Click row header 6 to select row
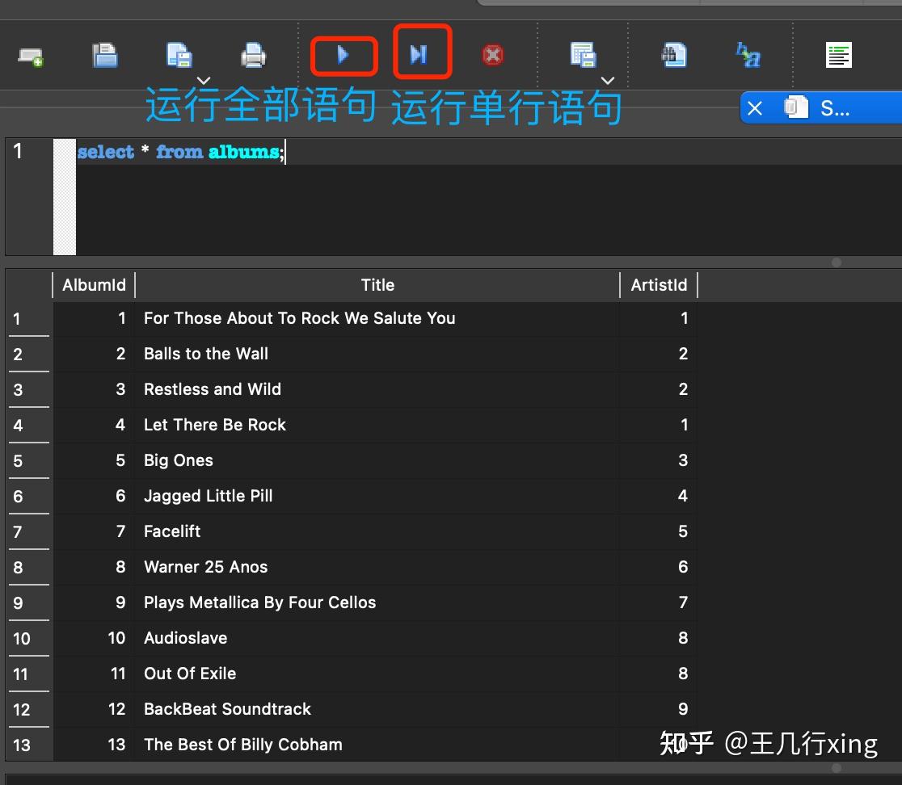Viewport: 902px width, 785px height. point(28,496)
